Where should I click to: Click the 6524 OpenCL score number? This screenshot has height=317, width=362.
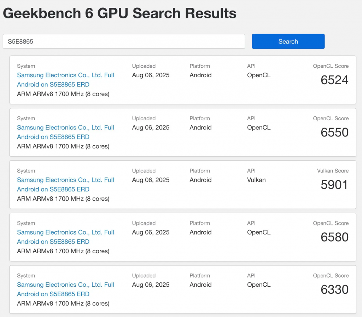pyautogui.click(x=334, y=80)
